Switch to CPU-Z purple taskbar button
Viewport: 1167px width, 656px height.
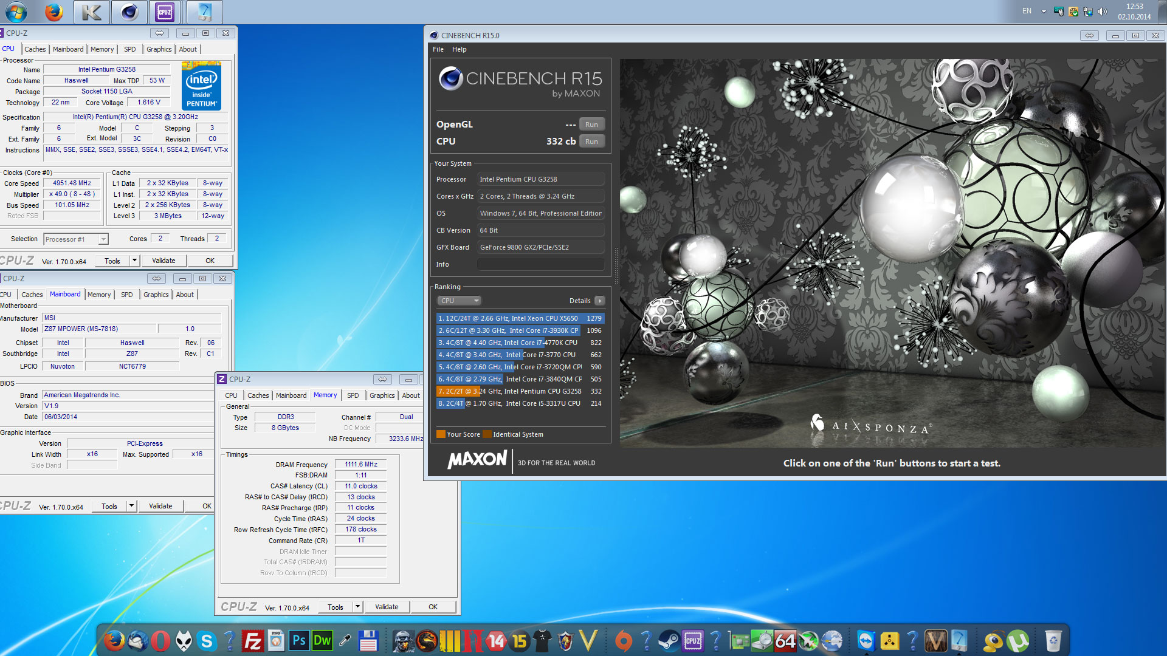pyautogui.click(x=165, y=12)
